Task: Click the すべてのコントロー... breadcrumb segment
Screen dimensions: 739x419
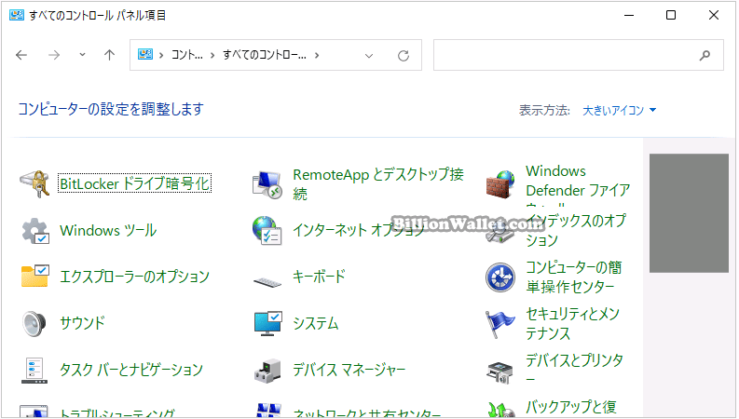Action: click(265, 55)
